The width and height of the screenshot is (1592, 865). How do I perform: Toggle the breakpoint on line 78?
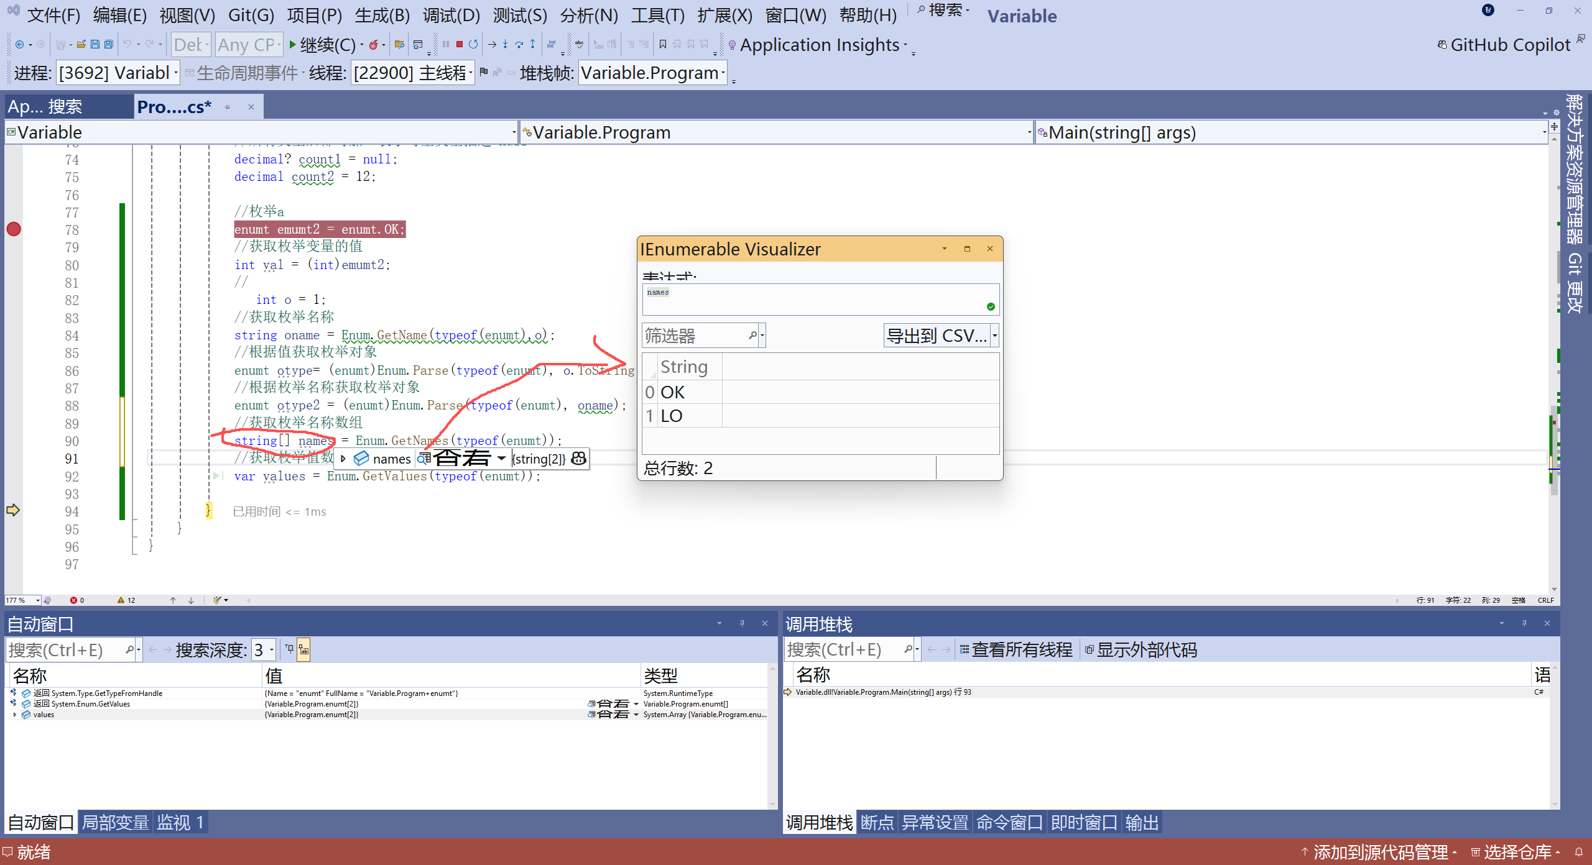[x=14, y=229]
